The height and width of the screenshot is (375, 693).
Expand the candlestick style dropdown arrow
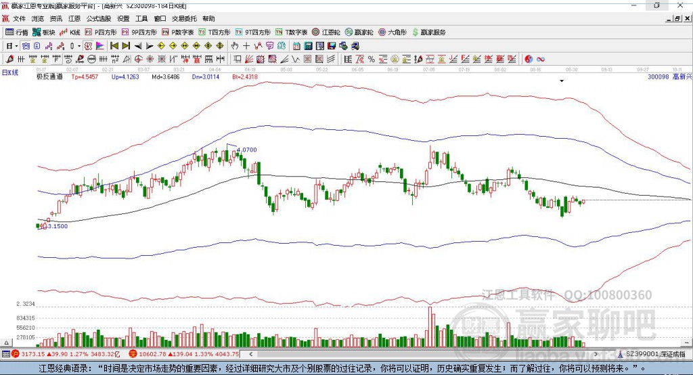(79, 46)
